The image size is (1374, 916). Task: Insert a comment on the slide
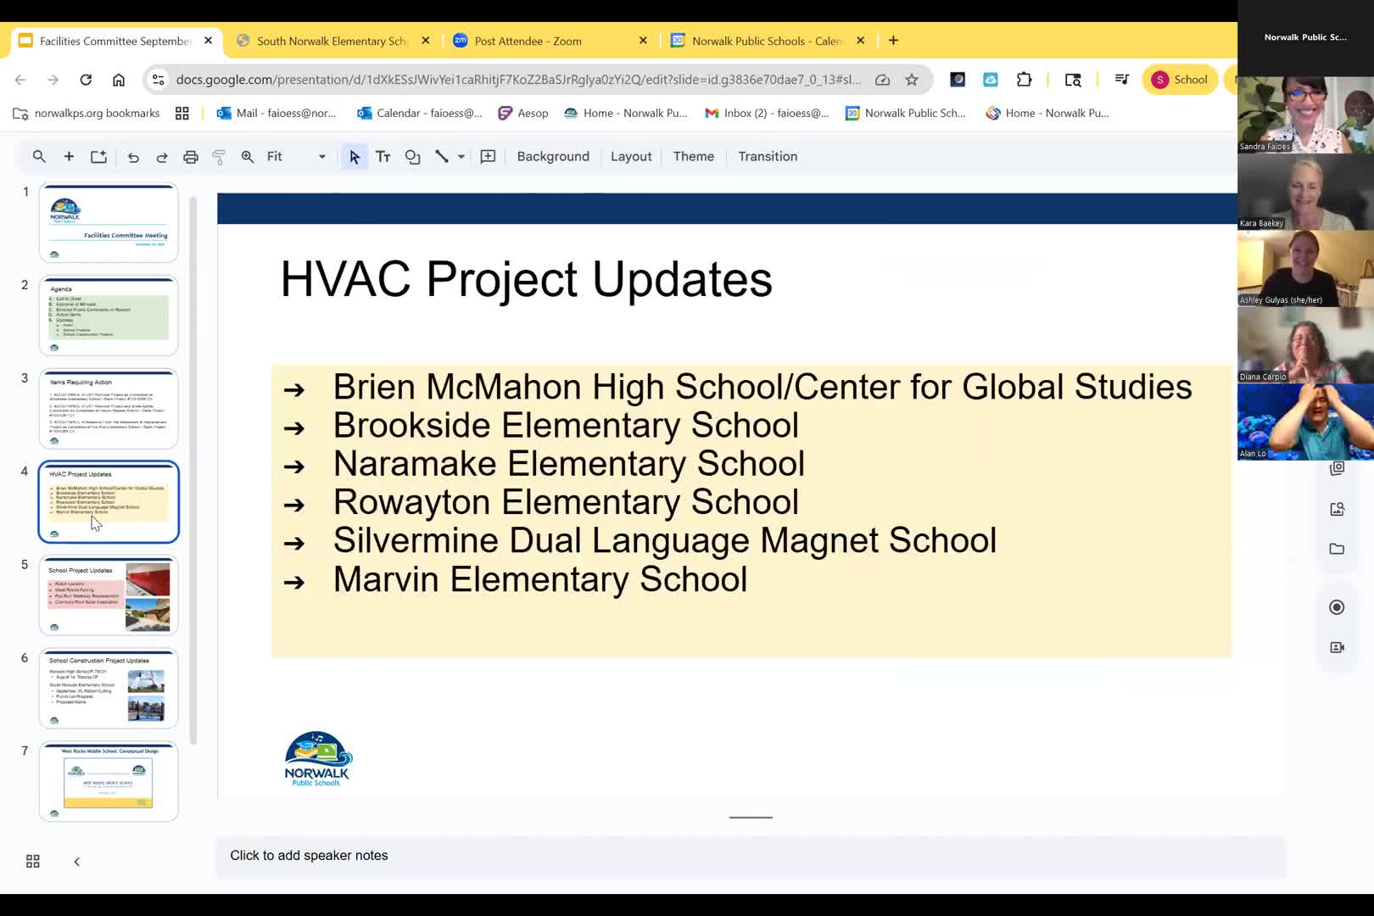point(488,156)
